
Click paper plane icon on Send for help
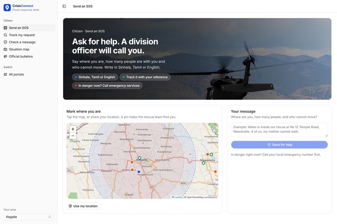pyautogui.click(x=269, y=145)
